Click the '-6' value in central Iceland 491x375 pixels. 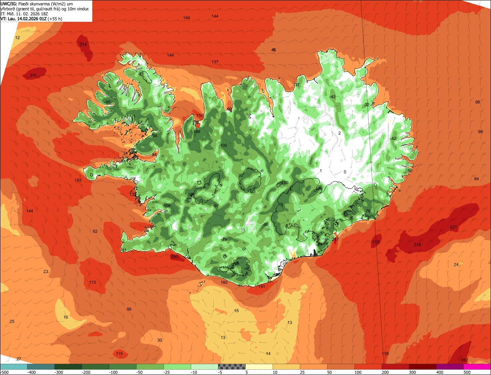coord(262,171)
